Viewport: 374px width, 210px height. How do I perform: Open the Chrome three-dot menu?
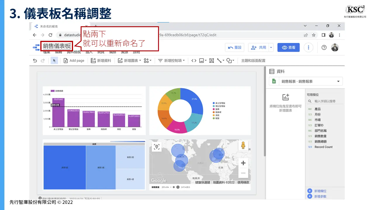(339, 35)
